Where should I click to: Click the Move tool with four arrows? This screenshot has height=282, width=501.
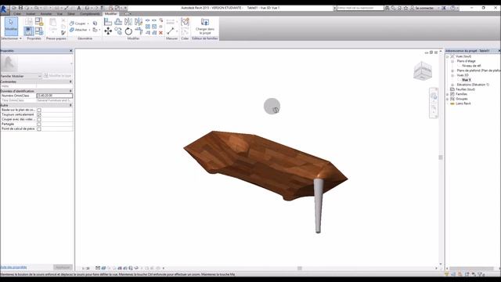[x=108, y=31]
